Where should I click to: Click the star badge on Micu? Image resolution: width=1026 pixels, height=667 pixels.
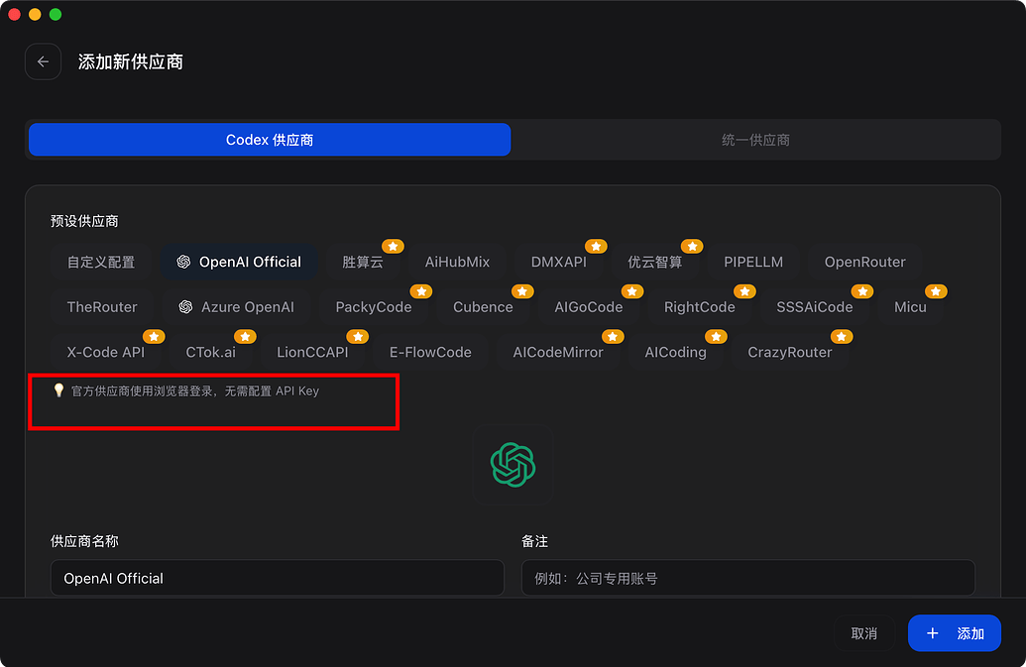click(x=936, y=291)
